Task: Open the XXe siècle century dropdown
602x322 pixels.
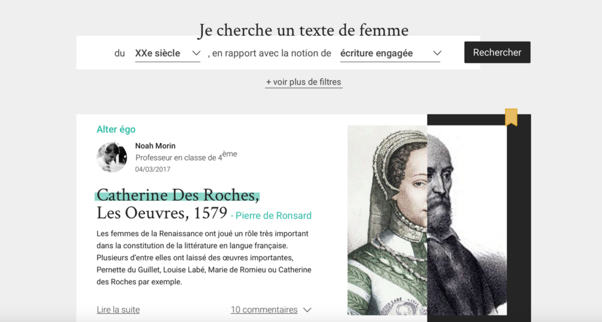Action: tap(168, 53)
